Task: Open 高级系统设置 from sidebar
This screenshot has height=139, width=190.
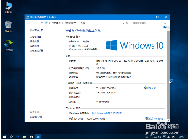Action: point(37,51)
